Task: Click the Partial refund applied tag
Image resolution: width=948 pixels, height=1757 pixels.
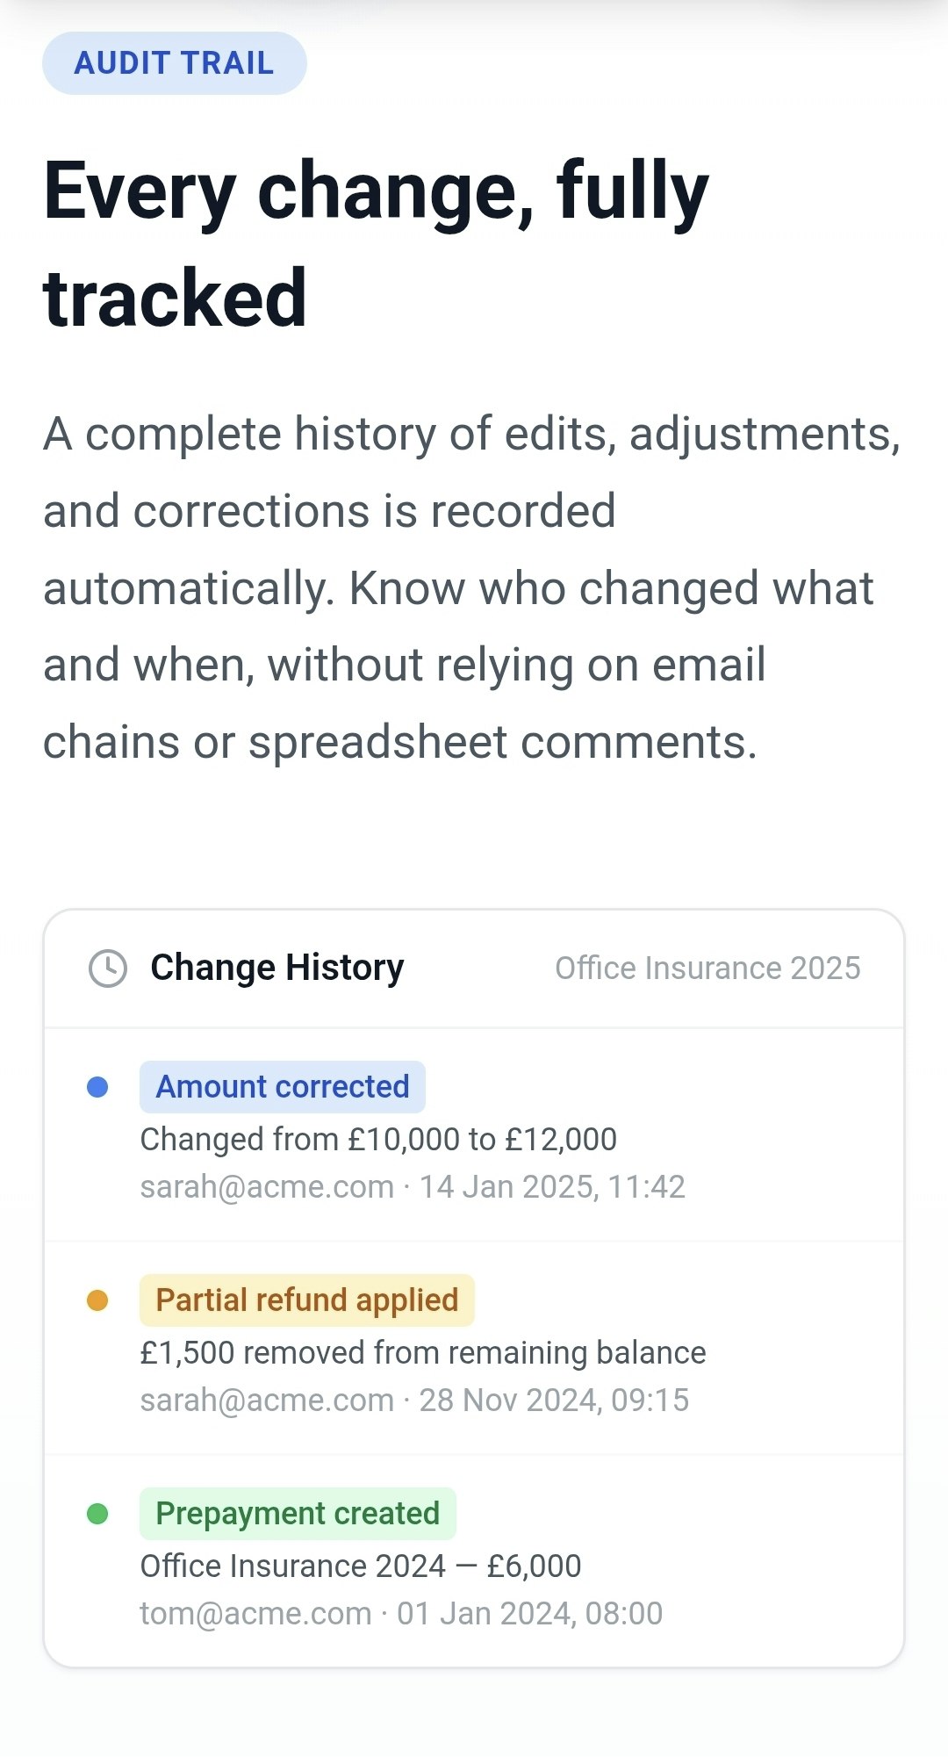Action: [306, 1300]
